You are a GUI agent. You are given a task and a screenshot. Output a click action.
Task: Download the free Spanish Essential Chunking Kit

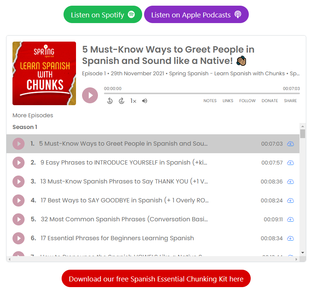156,278
